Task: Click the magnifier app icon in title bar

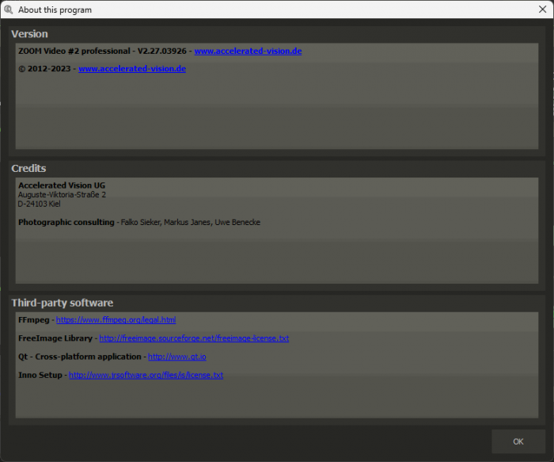Action: point(8,10)
